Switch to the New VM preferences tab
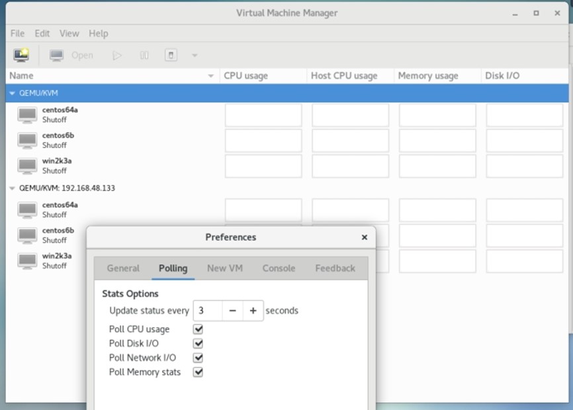Viewport: 573px width, 410px height. click(x=225, y=268)
